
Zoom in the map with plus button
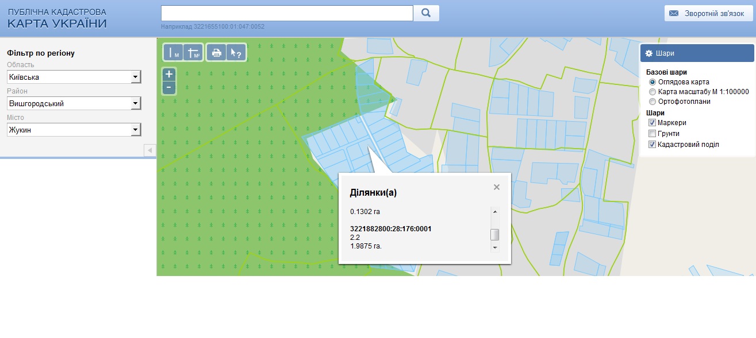click(169, 74)
